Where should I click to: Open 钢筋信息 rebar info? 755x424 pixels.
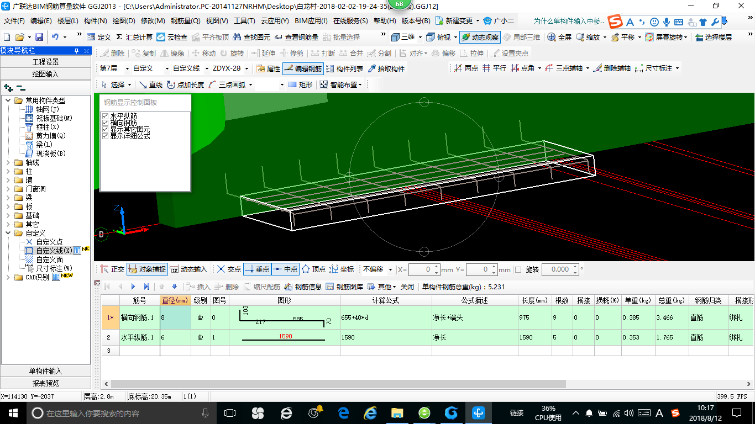[303, 287]
